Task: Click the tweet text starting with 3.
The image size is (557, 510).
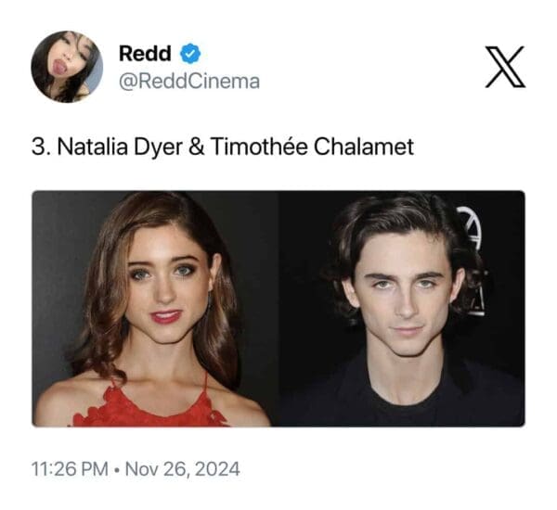Action: pyautogui.click(x=222, y=147)
